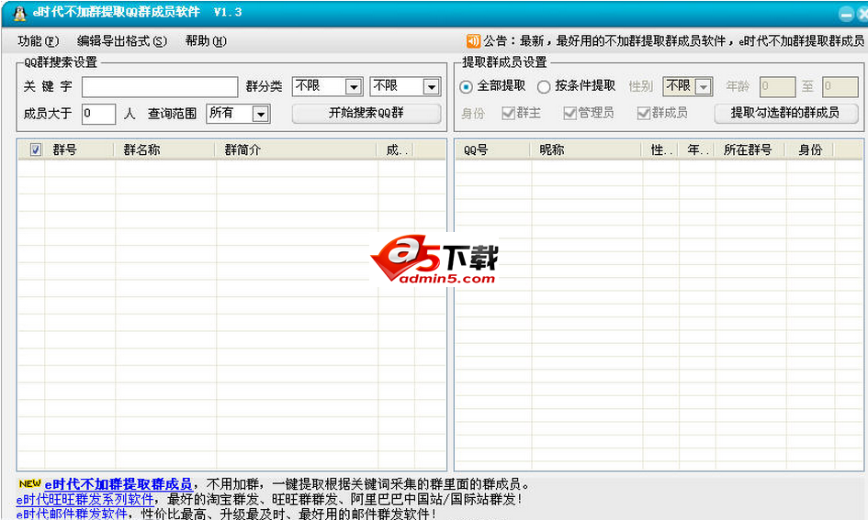This screenshot has width=868, height=520.
Task: Minimize the window with the title bar button
Action: point(846,14)
